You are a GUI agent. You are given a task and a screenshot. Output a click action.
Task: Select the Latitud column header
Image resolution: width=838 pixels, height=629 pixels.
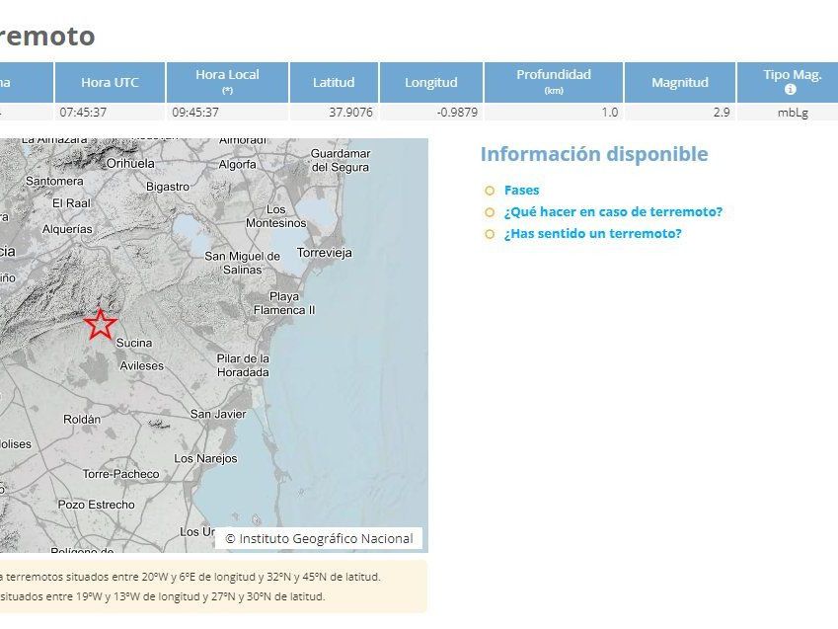(x=334, y=82)
